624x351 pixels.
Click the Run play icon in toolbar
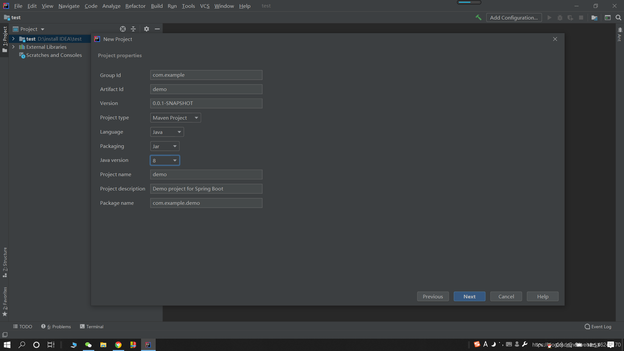click(549, 18)
